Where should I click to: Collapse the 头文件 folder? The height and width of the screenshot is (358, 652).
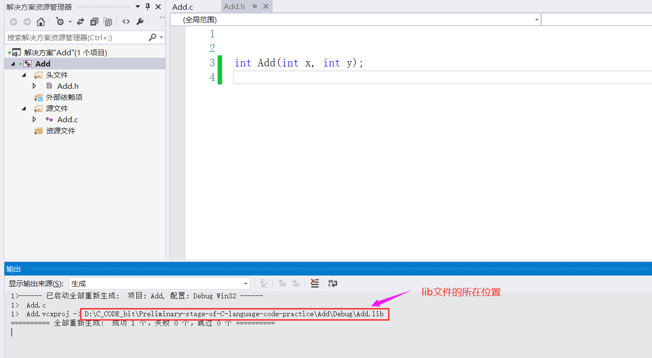pyautogui.click(x=24, y=75)
